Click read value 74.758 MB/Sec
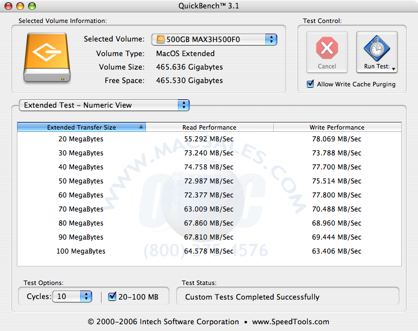Screen dimensions: 418x331 [x=209, y=167]
